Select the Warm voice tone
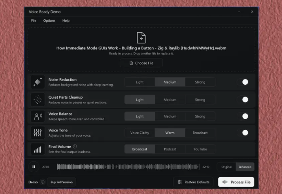The height and width of the screenshot is (194, 282). (170, 133)
